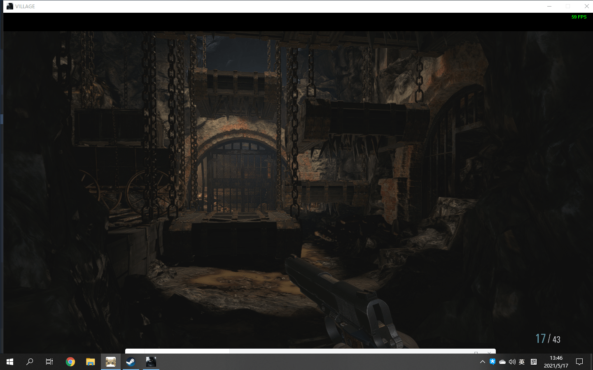This screenshot has width=593, height=370.
Task: Close the small popup window at bottom
Action: (489, 352)
